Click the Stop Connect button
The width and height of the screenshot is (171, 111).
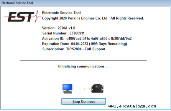click(83, 101)
